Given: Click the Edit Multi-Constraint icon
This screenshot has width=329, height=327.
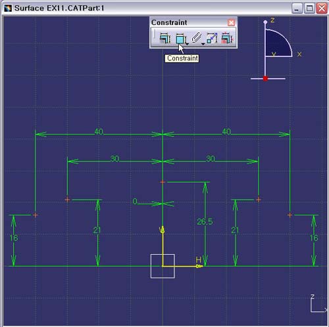Looking at the screenshot, I should tap(228, 38).
